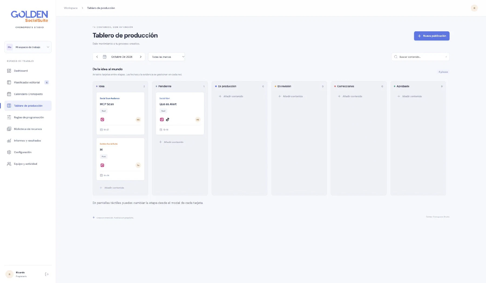This screenshot has width=486, height=283.
Task: Click the Reel tag on MCP Scan card
Action: [104, 111]
